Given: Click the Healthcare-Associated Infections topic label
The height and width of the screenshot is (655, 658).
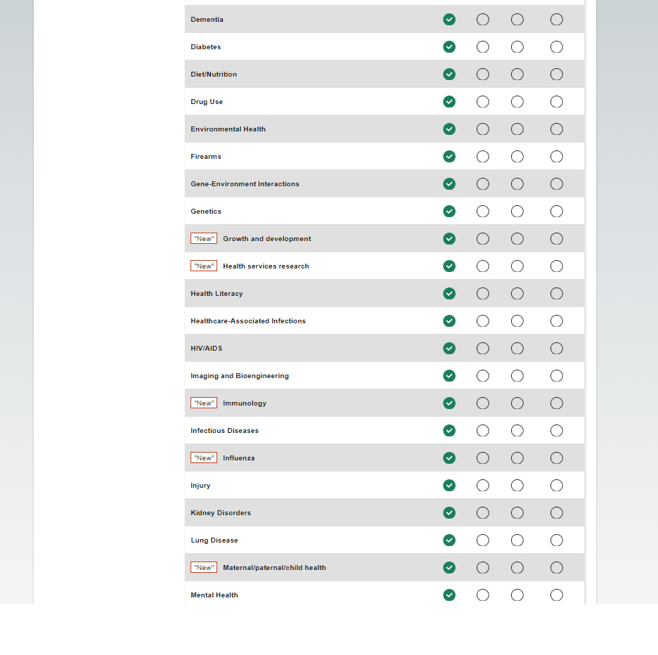Looking at the screenshot, I should click(248, 321).
